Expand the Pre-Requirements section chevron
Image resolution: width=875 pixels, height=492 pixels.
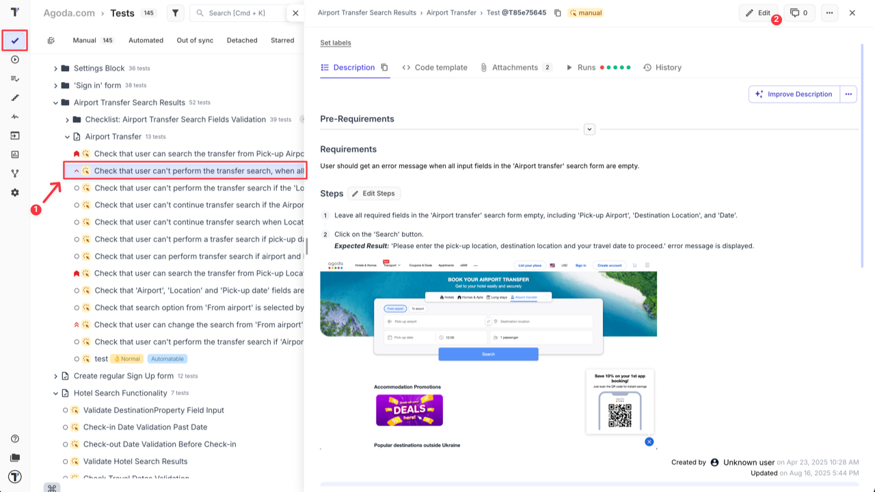click(x=589, y=128)
